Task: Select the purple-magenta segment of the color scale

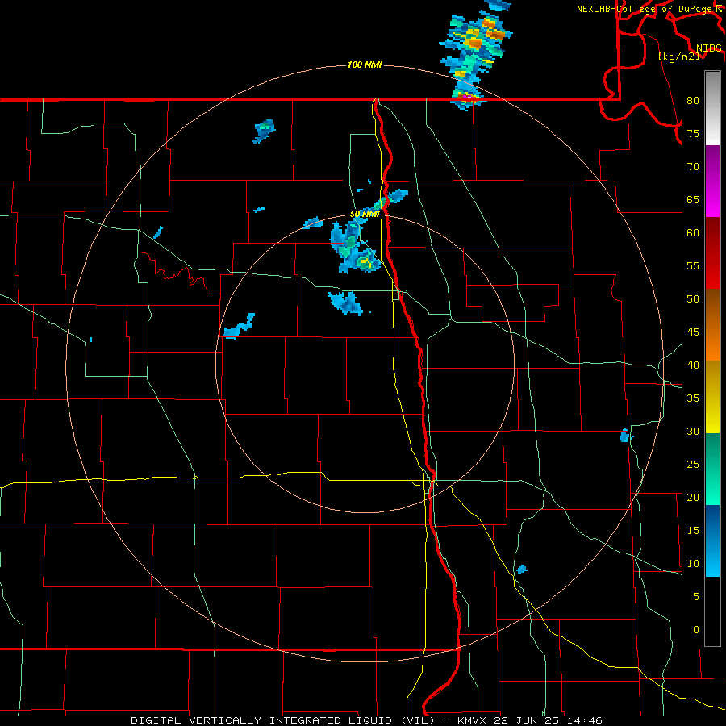Action: click(712, 181)
